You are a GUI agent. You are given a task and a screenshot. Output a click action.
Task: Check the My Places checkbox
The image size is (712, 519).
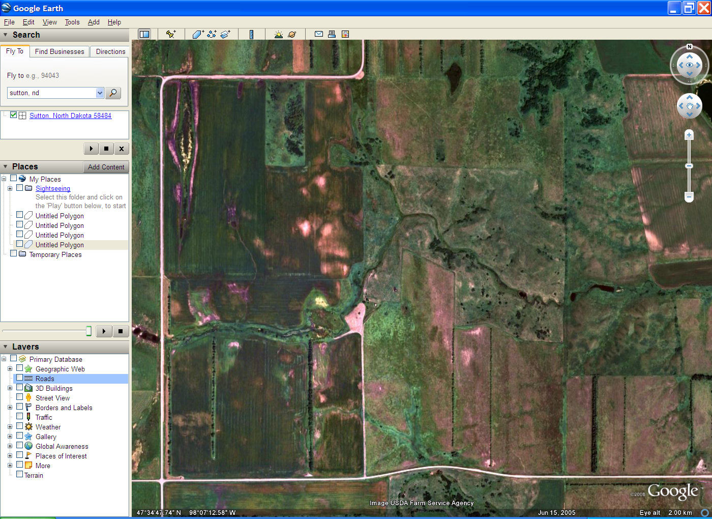pos(13,179)
